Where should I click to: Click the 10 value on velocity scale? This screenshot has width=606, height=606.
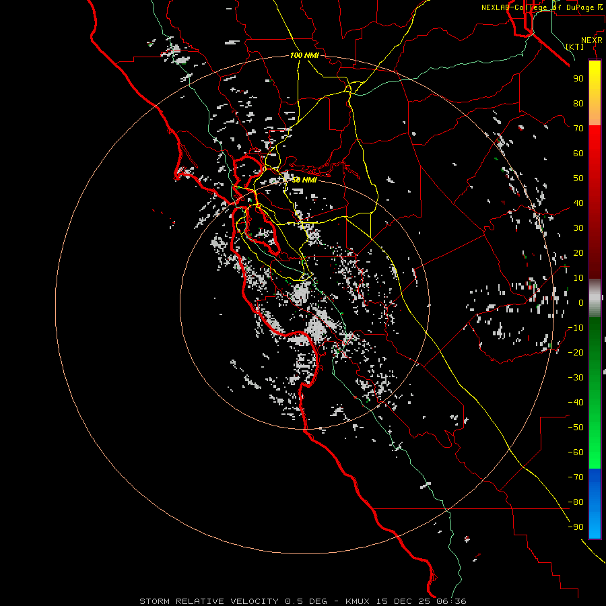pos(578,278)
